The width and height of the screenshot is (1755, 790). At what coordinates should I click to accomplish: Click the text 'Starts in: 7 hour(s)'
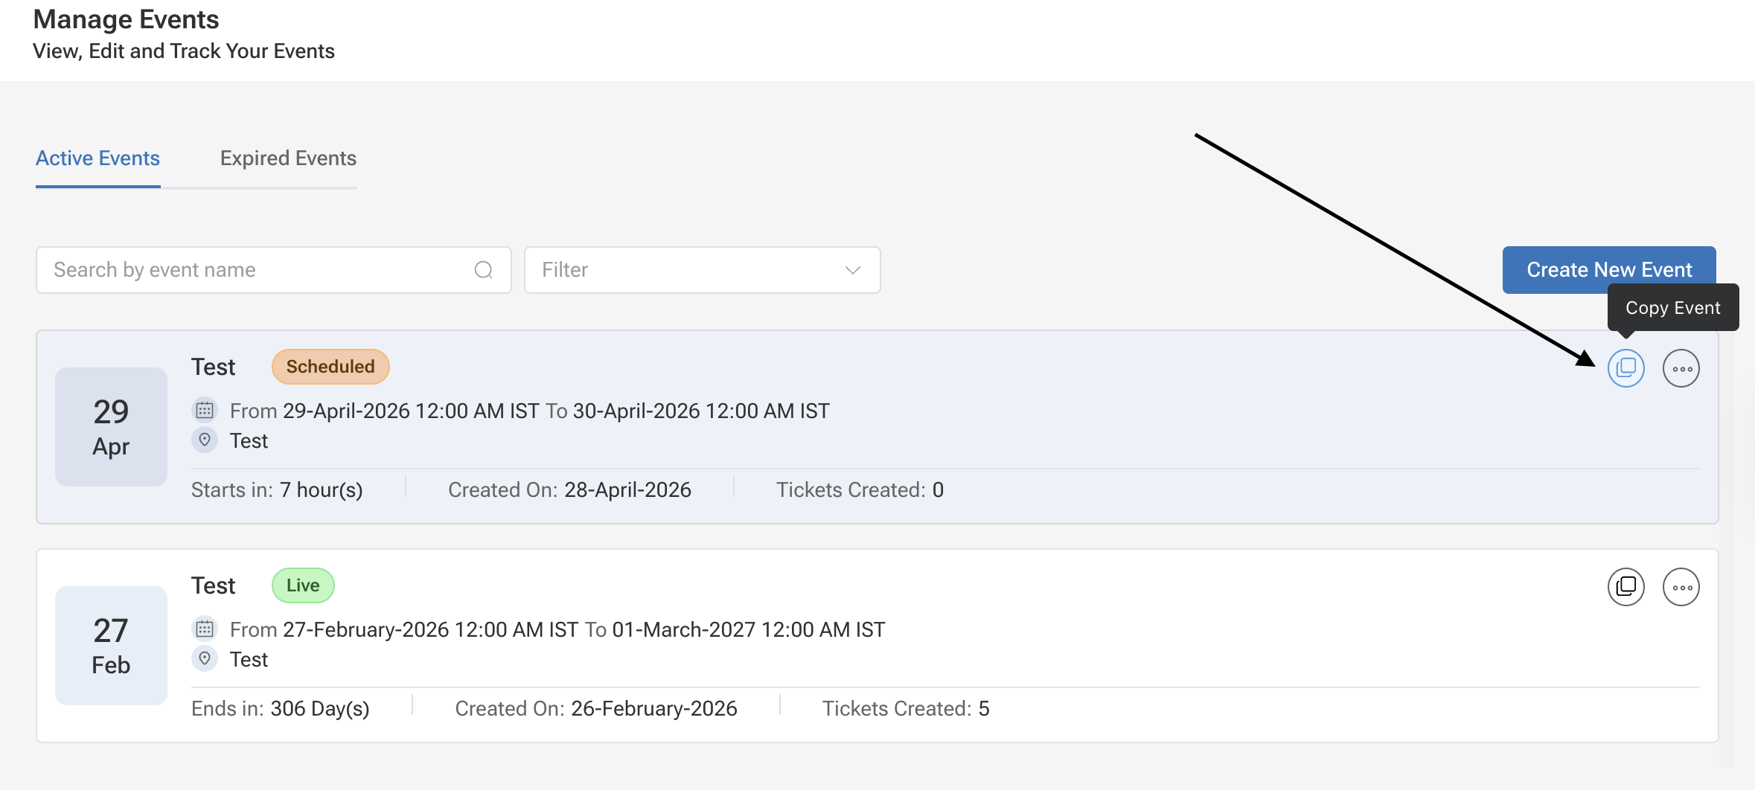[x=277, y=489]
